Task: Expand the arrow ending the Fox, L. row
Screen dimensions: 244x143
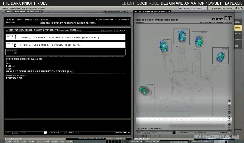Action: tap(82, 45)
